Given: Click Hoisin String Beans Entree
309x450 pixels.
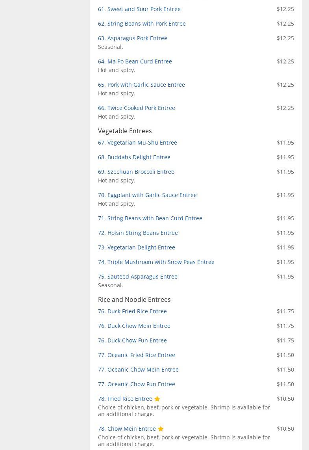Looking at the screenshot, I should [138, 232].
